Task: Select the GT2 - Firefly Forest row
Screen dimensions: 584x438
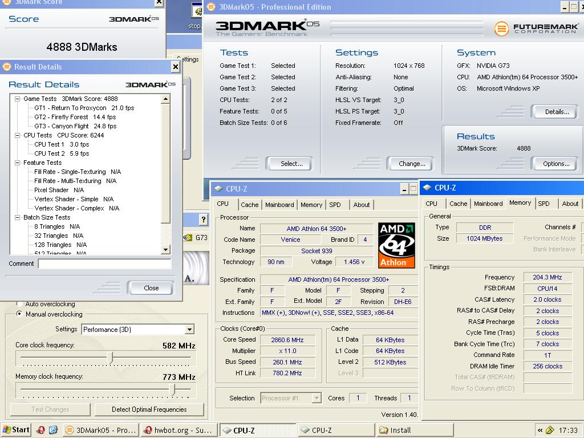Action: [x=75, y=117]
